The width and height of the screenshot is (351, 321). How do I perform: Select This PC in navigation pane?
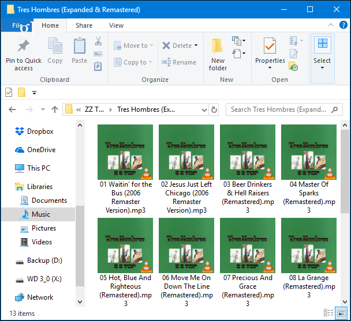(32, 168)
